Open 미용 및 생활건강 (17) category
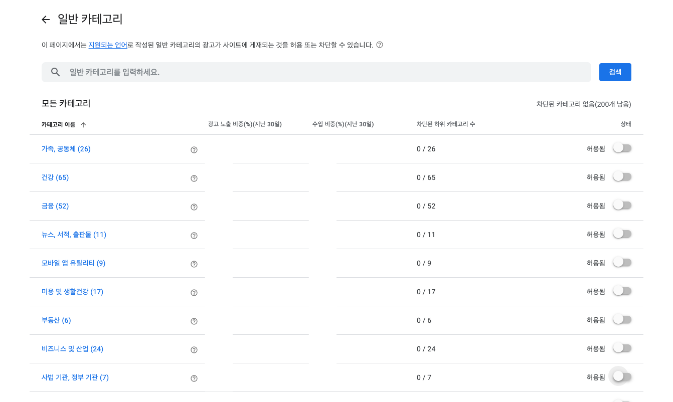673x402 pixels. [72, 292]
